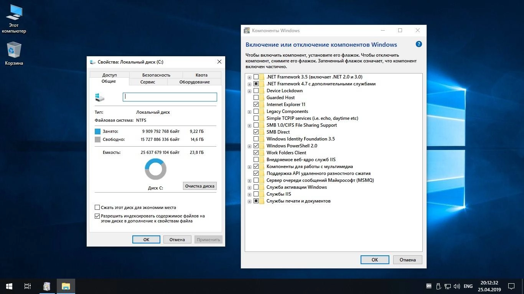This screenshot has width=524, height=294.
Task: Enable the .NET Framework 3.5 checkbox
Action: pyautogui.click(x=256, y=77)
